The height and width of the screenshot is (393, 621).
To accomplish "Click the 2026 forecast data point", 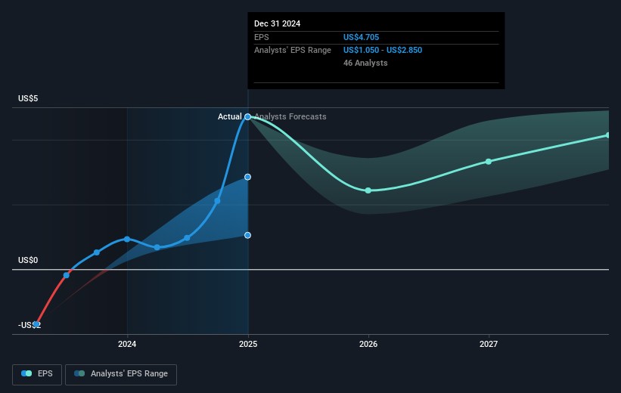I will pos(368,190).
